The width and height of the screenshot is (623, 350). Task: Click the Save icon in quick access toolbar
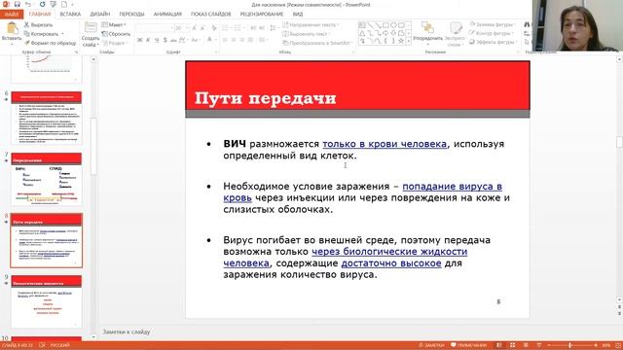click(x=18, y=4)
